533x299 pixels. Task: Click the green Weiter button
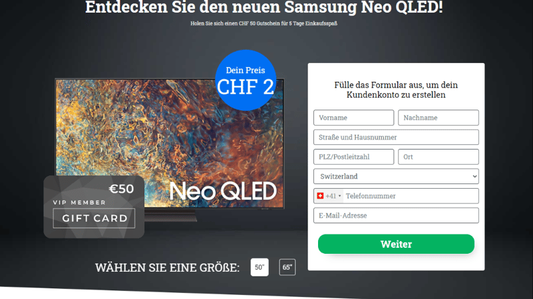click(396, 244)
